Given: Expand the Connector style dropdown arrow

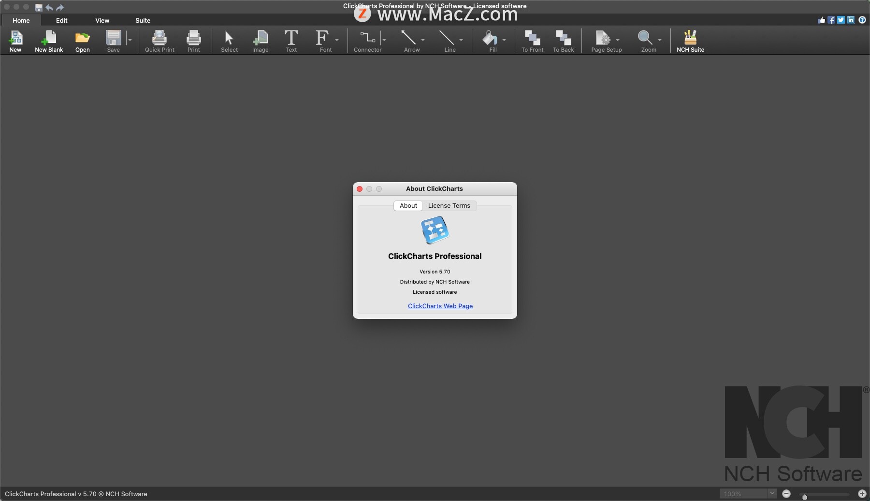Looking at the screenshot, I should 384,40.
